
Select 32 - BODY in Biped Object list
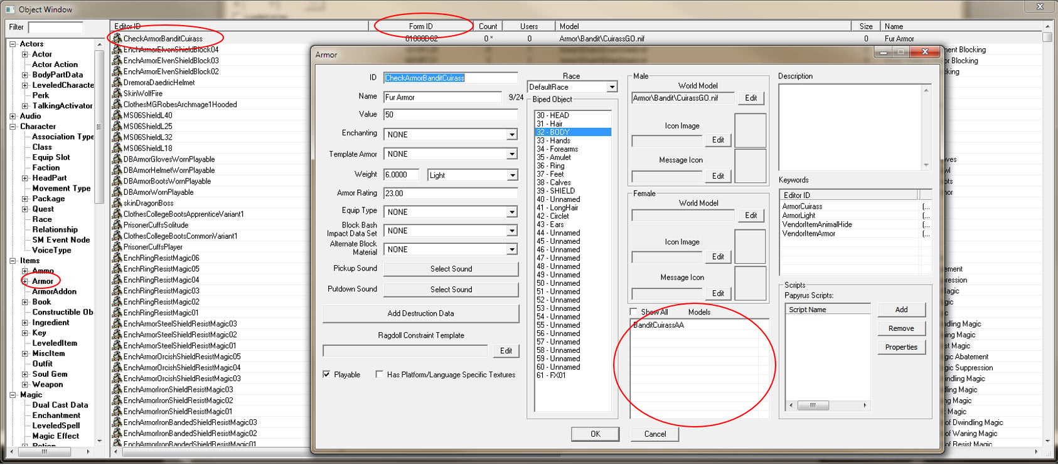tap(572, 132)
